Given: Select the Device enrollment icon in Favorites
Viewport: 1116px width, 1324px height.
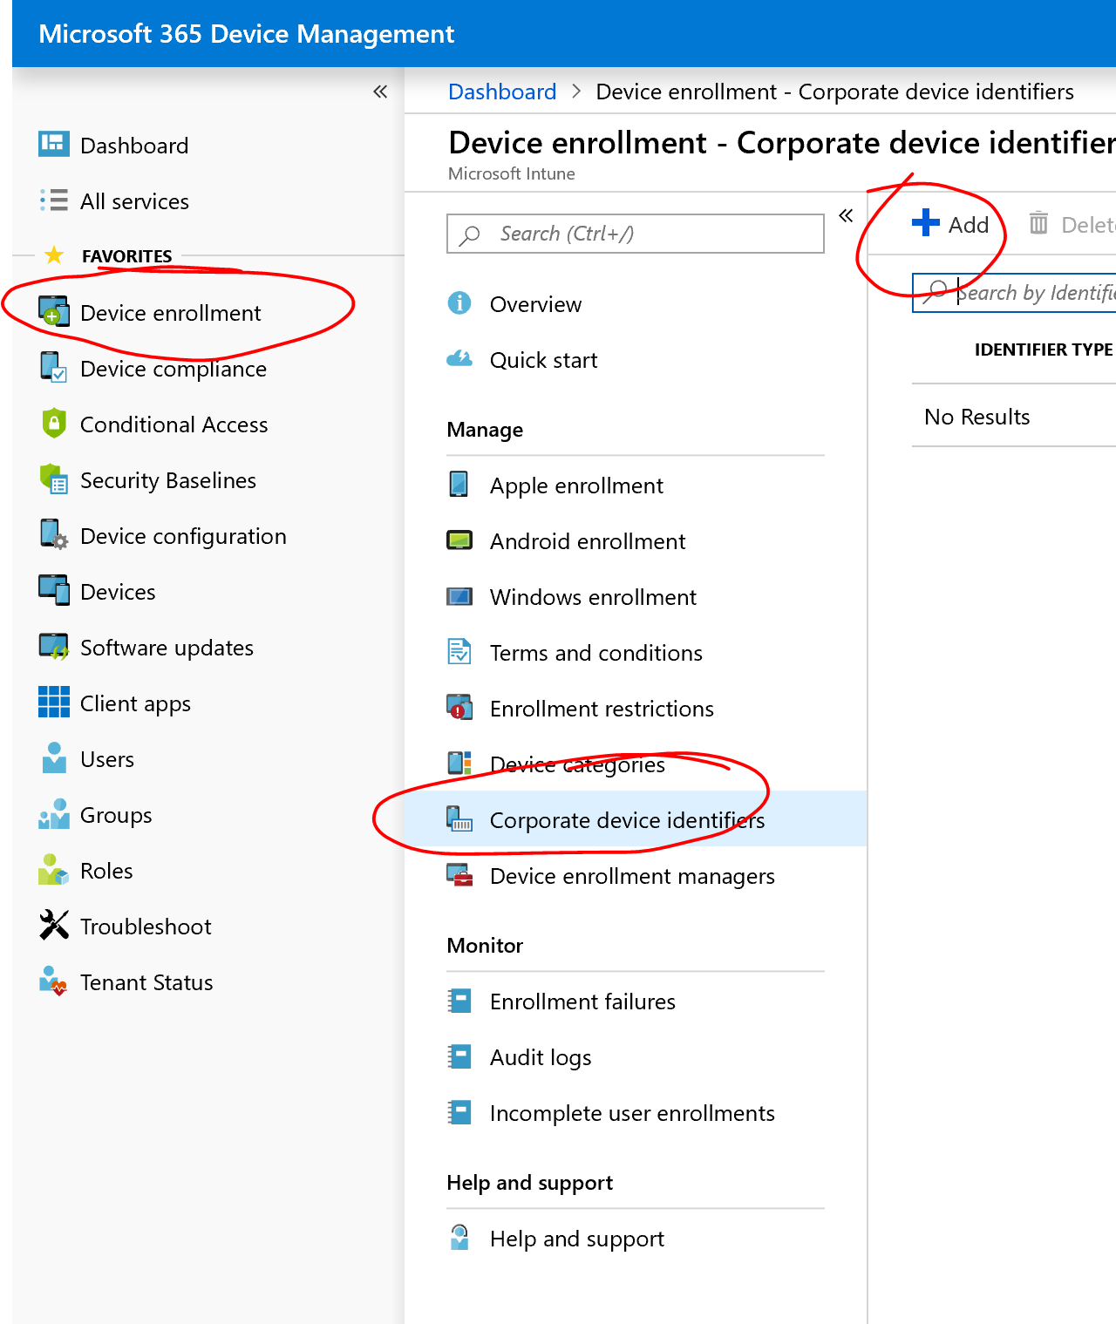Looking at the screenshot, I should (x=53, y=313).
